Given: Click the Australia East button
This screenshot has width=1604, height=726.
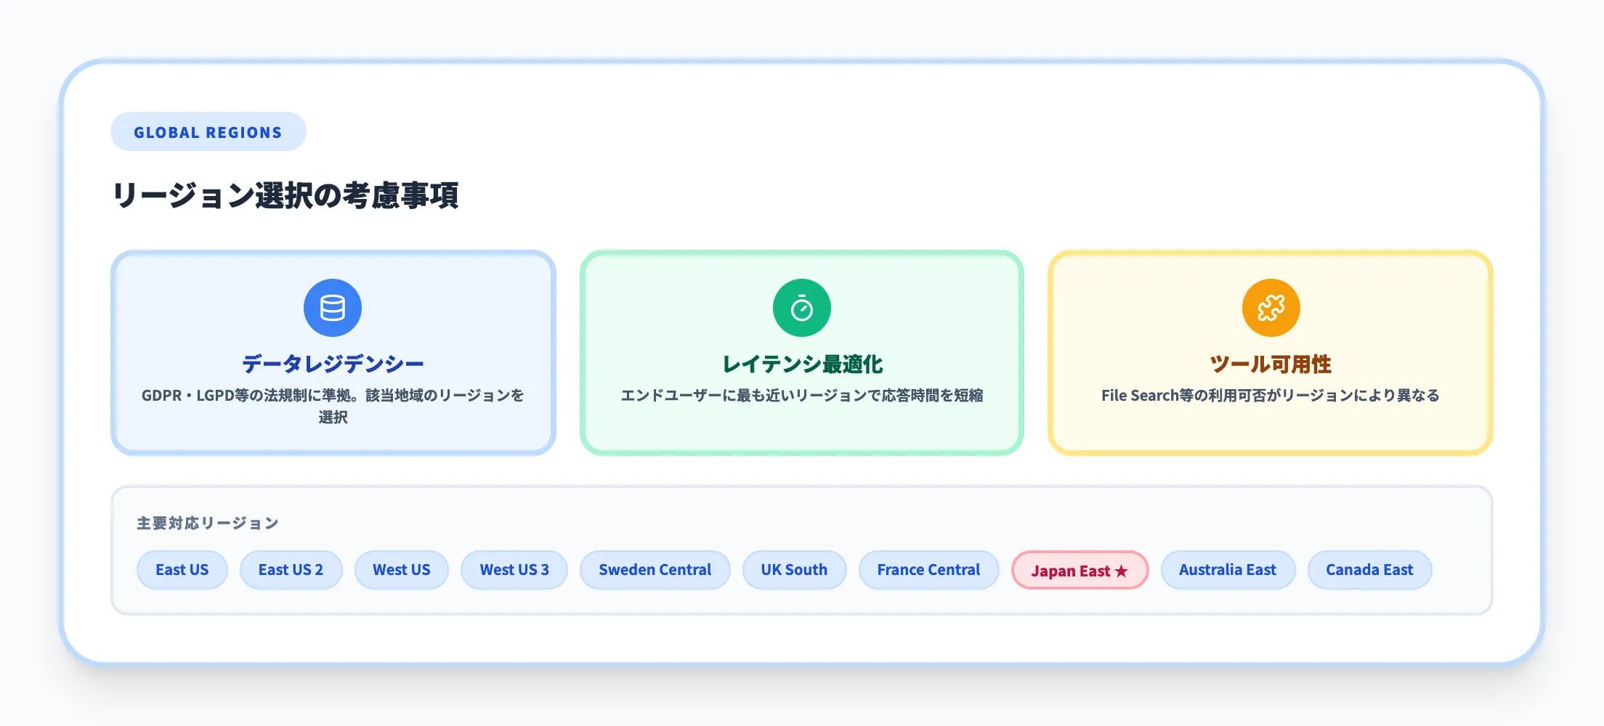Looking at the screenshot, I should tap(1228, 570).
